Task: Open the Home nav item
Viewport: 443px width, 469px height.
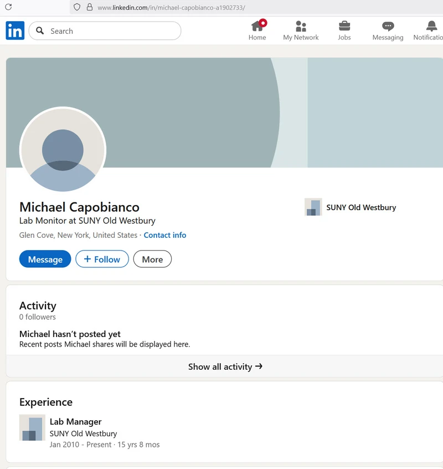Action: (257, 30)
